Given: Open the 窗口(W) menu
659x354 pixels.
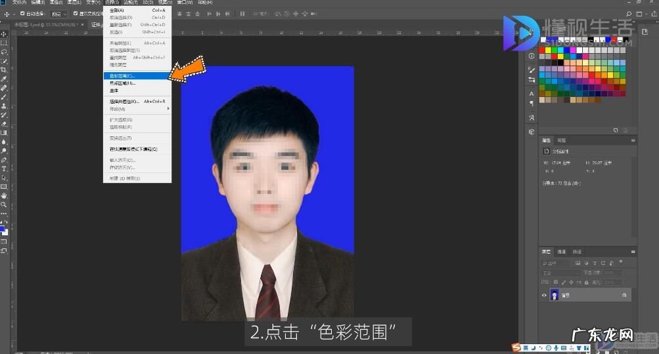Looking at the screenshot, I should point(185,3).
